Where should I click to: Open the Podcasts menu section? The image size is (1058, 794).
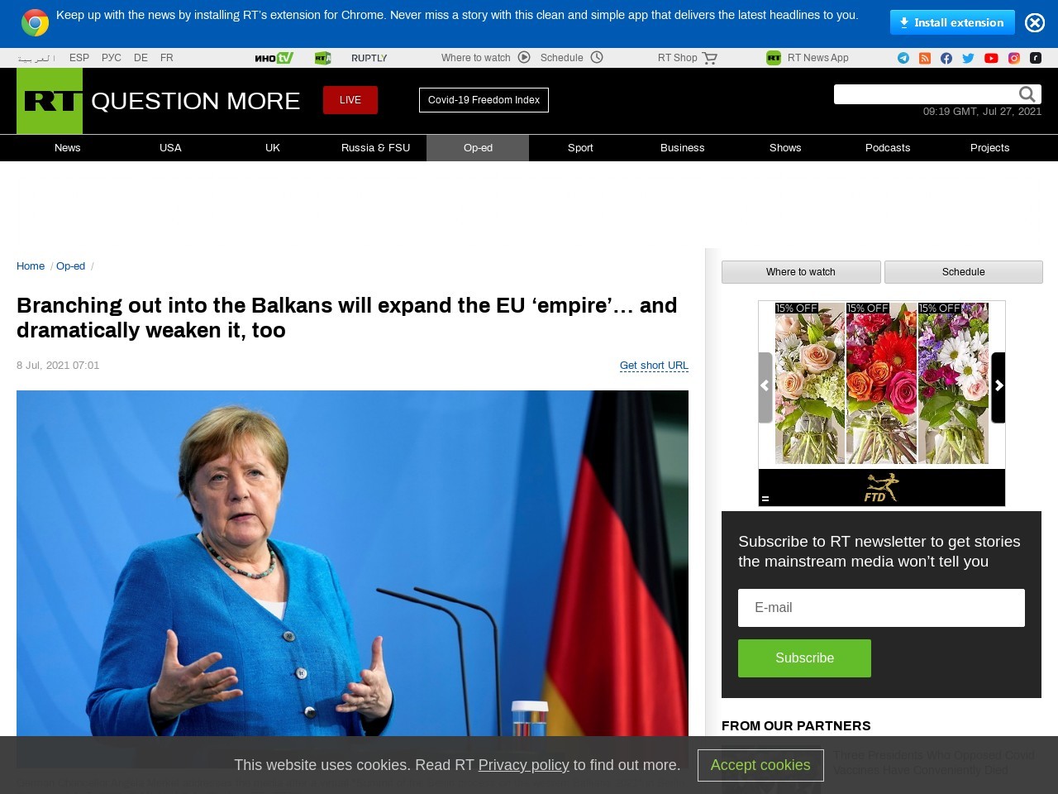click(888, 148)
